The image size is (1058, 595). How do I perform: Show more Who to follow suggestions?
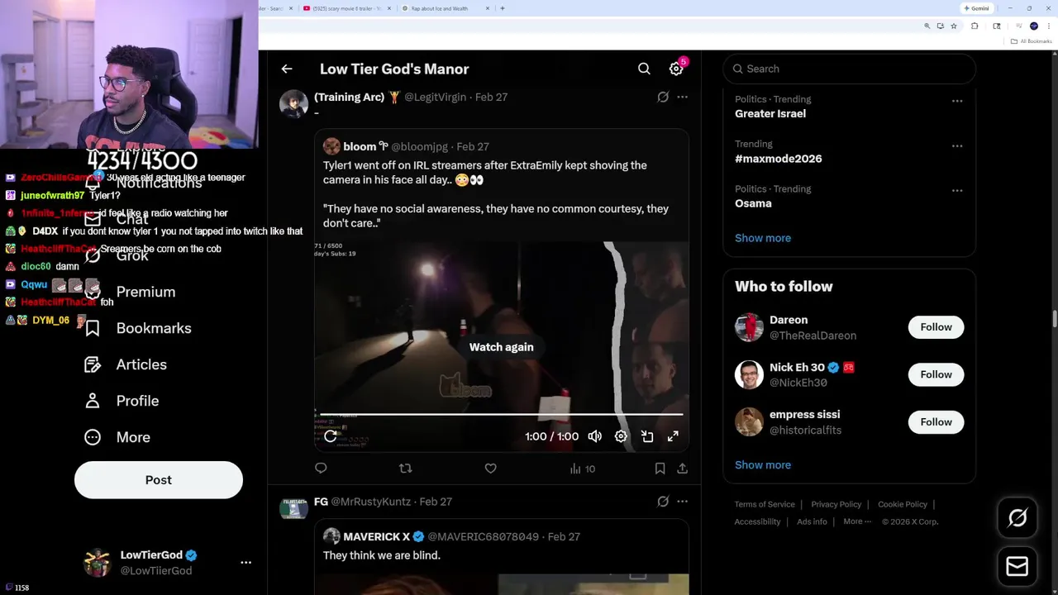pos(763,464)
